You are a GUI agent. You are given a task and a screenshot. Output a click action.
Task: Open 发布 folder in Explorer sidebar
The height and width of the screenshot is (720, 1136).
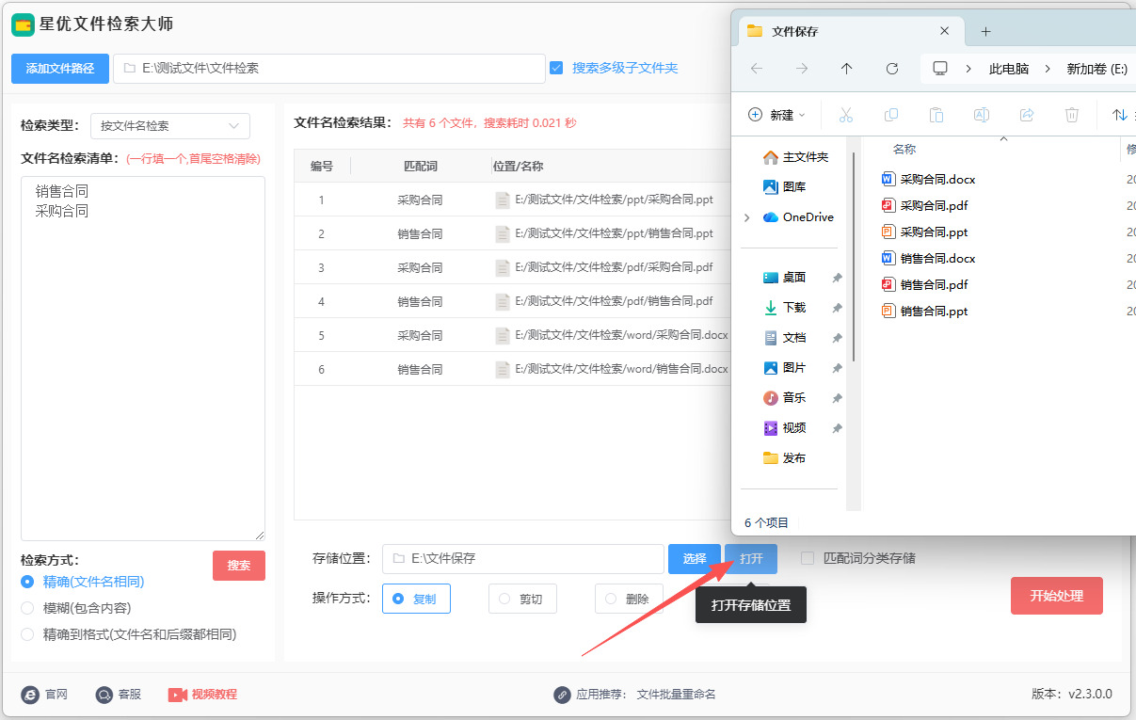(785, 458)
